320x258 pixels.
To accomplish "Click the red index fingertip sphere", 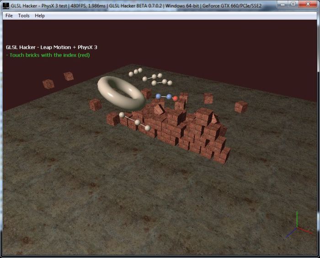I will pyautogui.click(x=175, y=99).
